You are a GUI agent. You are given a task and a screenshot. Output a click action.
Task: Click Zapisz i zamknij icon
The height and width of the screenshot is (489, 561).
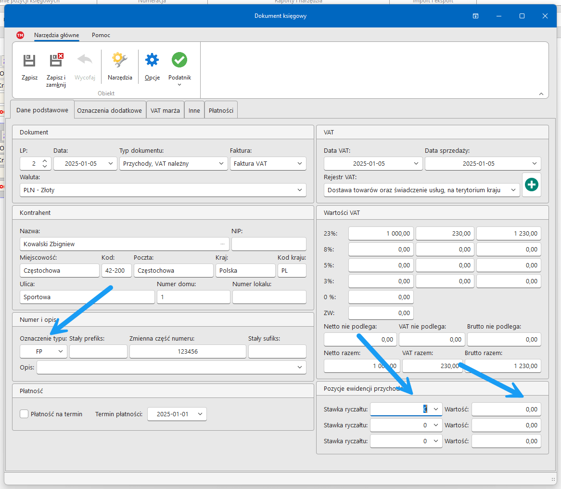coord(56,61)
